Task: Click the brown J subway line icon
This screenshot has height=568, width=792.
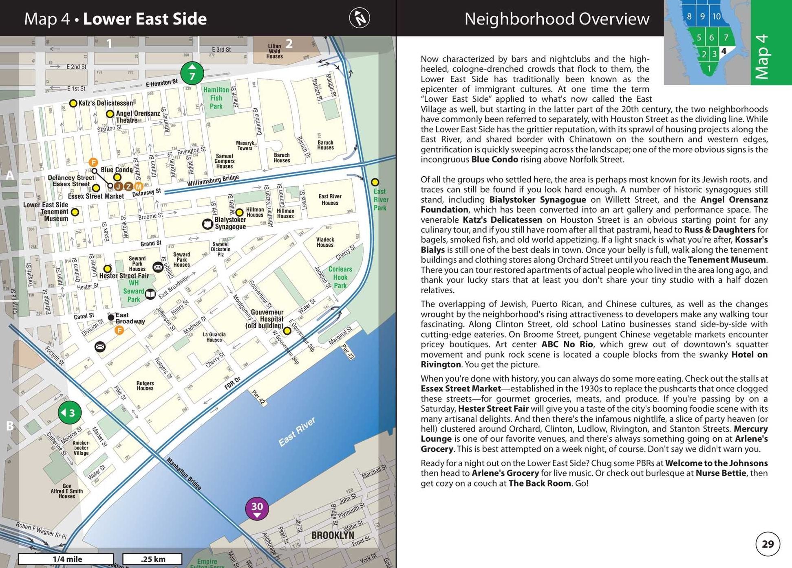Action: (119, 186)
